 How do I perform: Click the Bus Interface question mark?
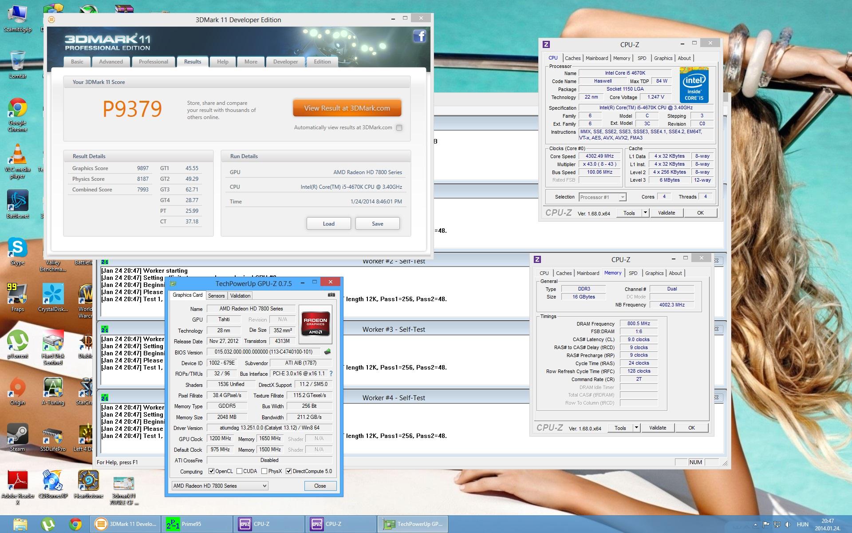pyautogui.click(x=331, y=374)
